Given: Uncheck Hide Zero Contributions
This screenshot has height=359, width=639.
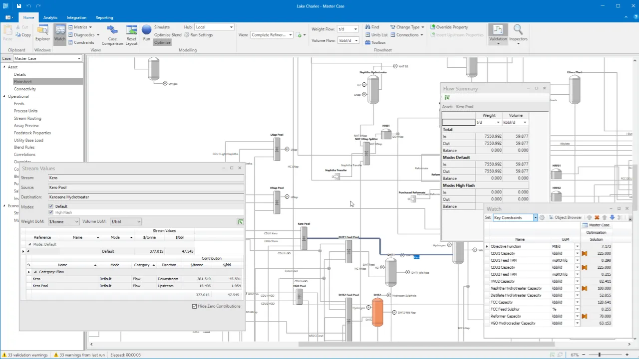Looking at the screenshot, I should click(195, 306).
